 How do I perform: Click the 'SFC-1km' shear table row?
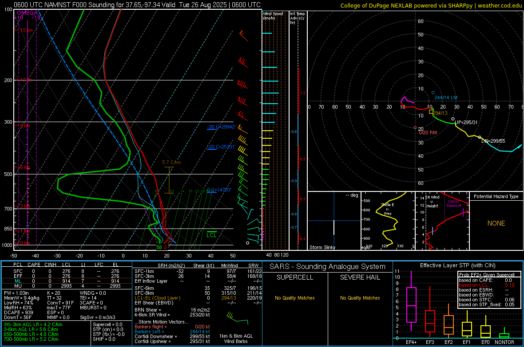[198, 271]
